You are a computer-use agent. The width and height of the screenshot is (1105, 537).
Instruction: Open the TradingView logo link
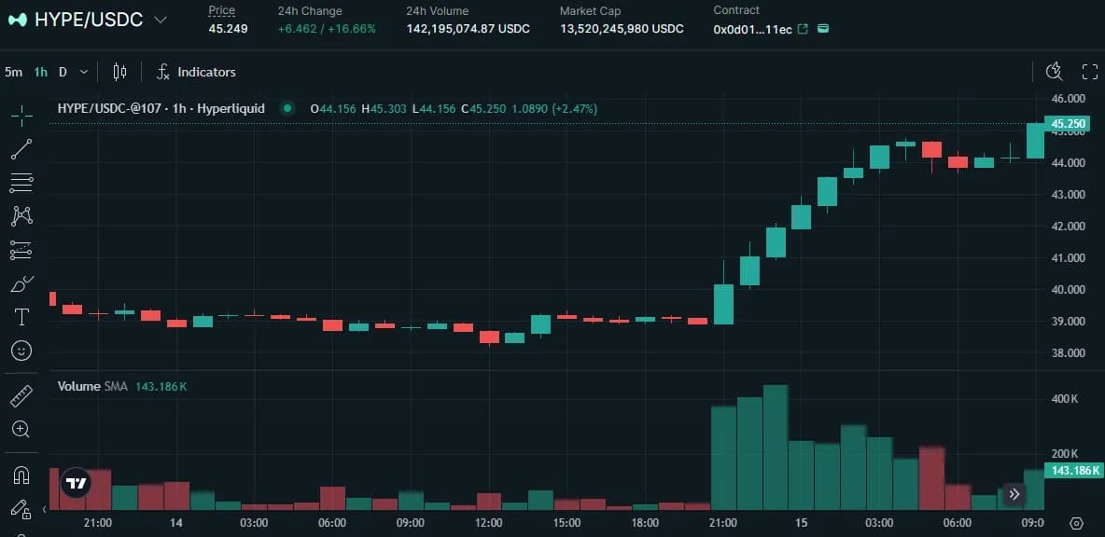pyautogui.click(x=76, y=484)
